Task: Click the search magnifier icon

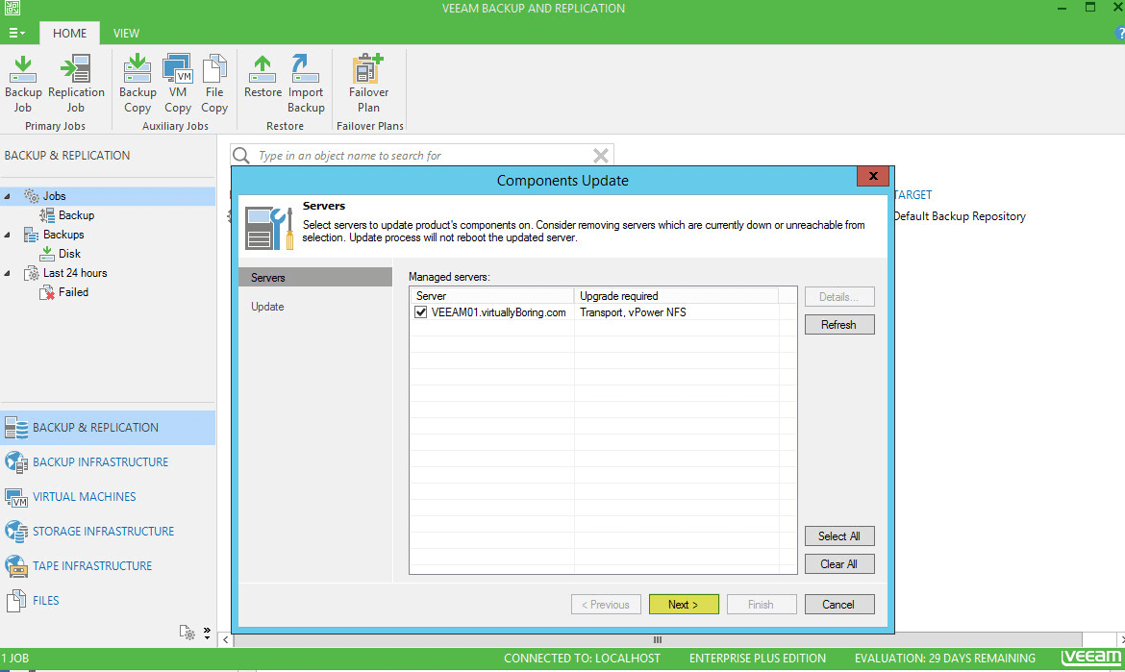Action: tap(241, 156)
